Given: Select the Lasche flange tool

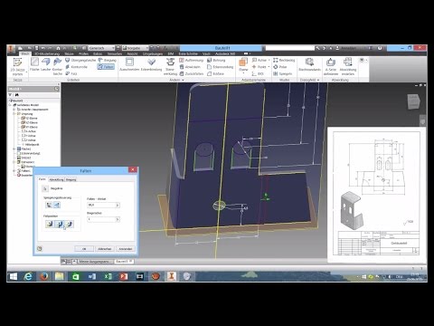Looking at the screenshot, I should point(46,64).
